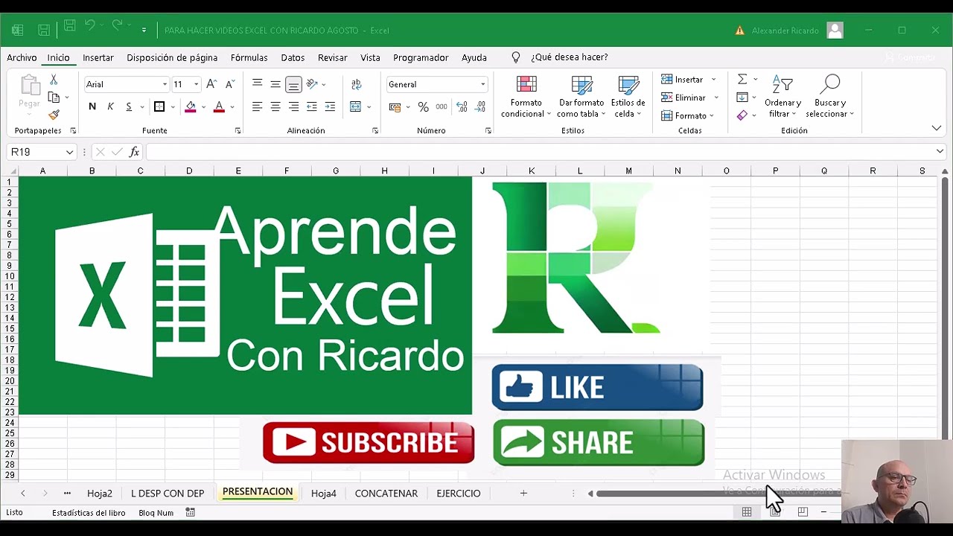953x536 pixels.
Task: Switch to Datos ribbon tab
Action: (293, 57)
